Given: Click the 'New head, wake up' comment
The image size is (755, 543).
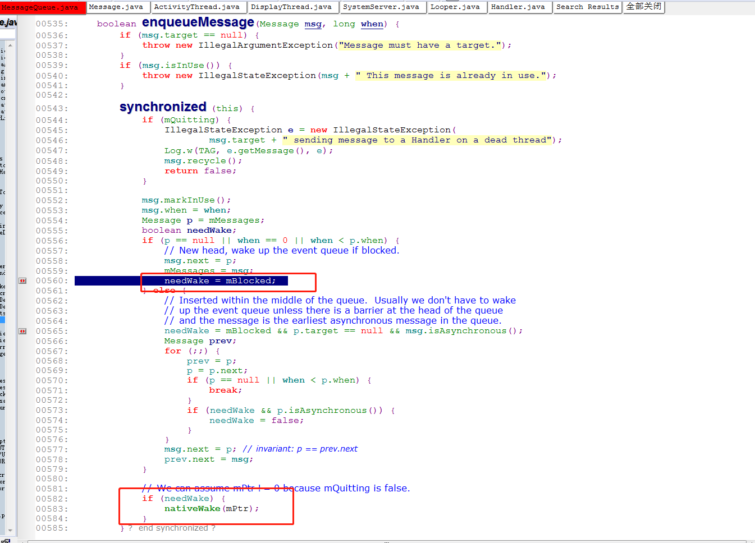Looking at the screenshot, I should [x=282, y=251].
